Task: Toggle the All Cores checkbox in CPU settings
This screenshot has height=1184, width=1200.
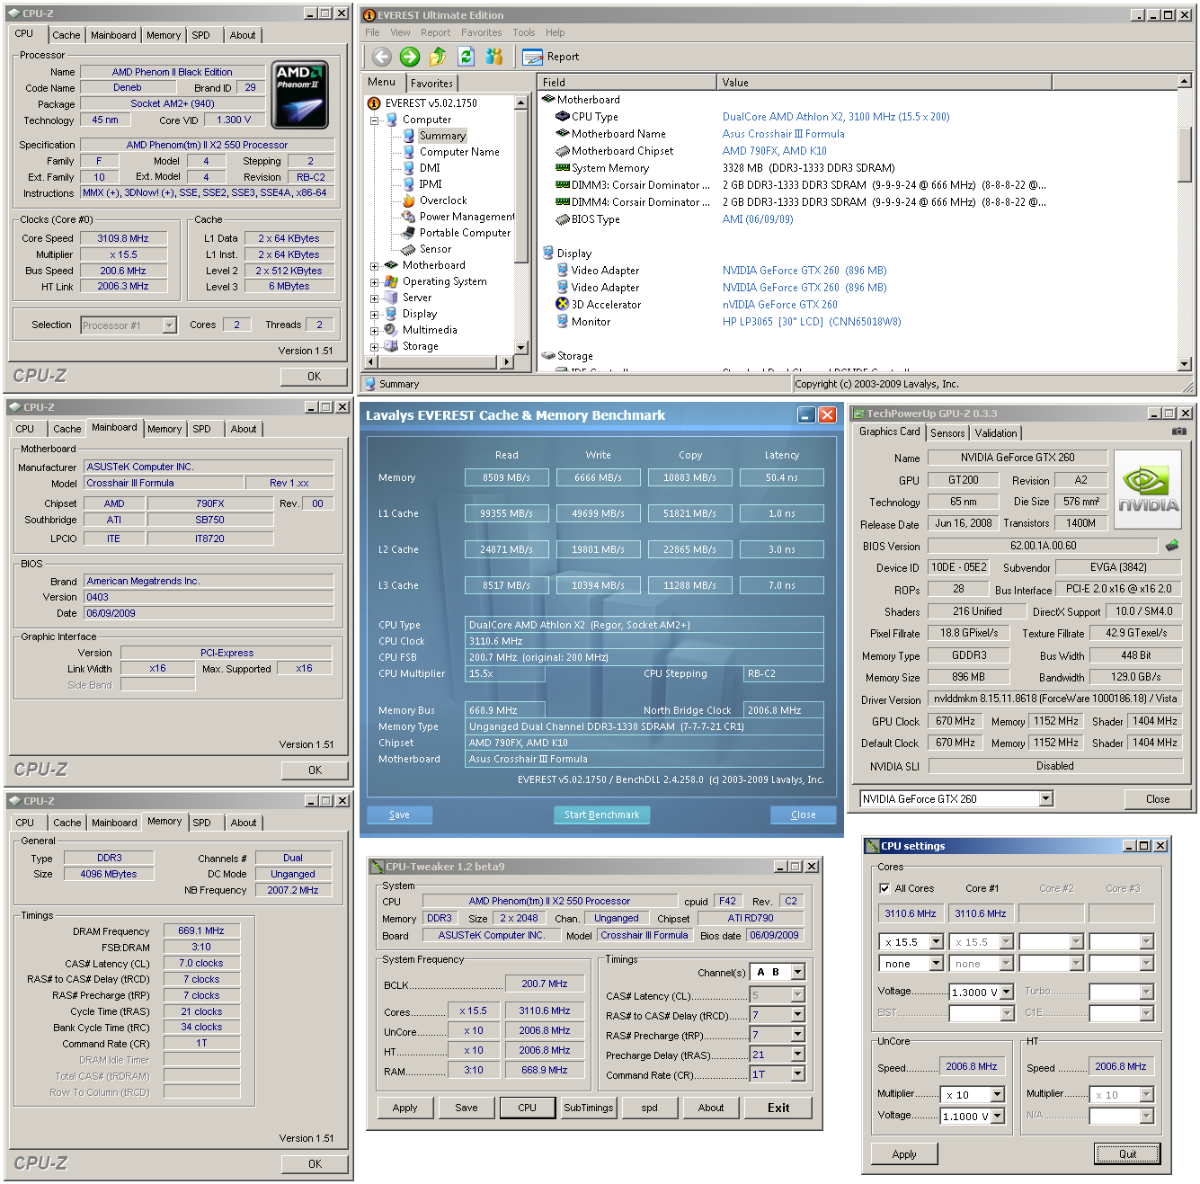Action: [884, 888]
